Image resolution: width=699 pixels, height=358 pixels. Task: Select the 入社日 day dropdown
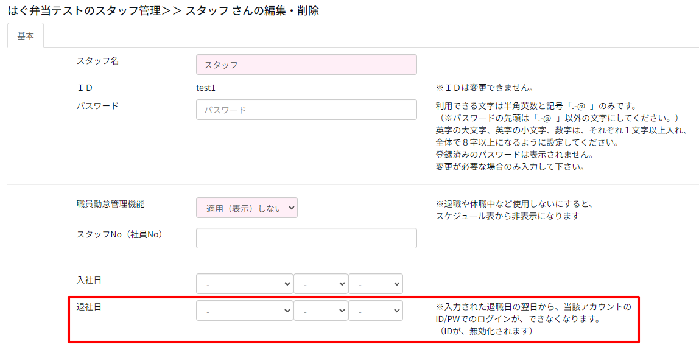click(x=376, y=284)
